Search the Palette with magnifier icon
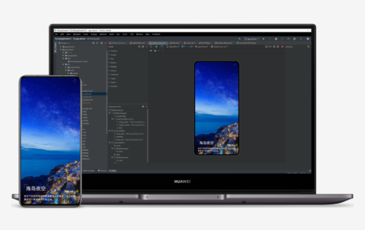The height and width of the screenshot is (230, 365). click(x=139, y=47)
